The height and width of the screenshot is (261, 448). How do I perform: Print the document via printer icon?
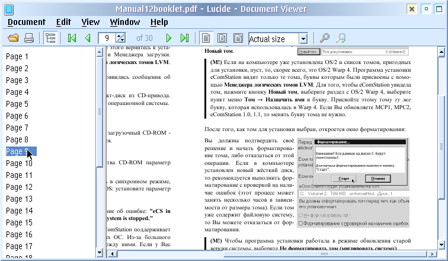(x=29, y=38)
